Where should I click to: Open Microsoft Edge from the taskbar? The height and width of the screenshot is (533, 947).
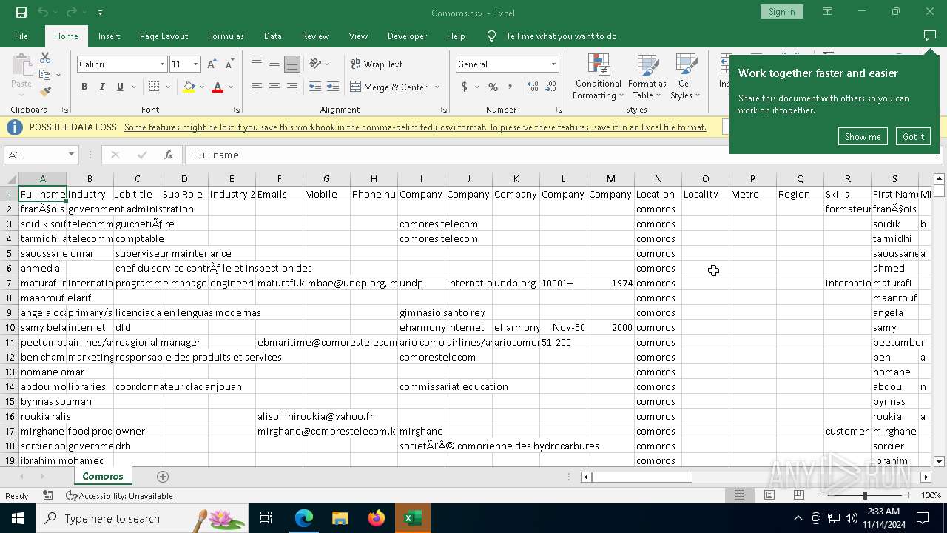pyautogui.click(x=304, y=518)
